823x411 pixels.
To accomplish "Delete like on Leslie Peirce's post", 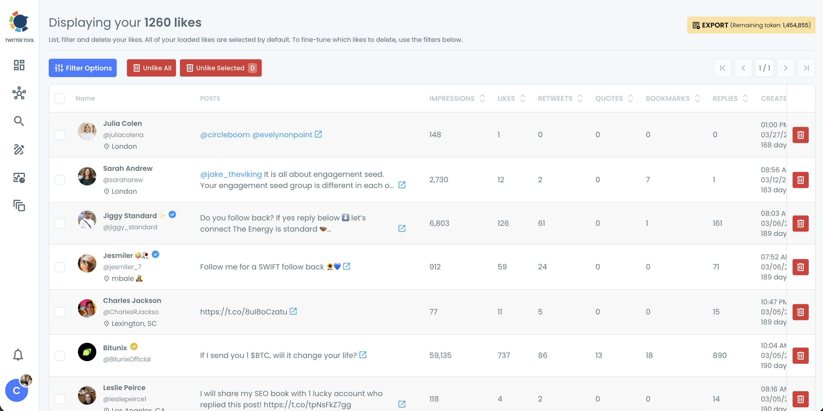I will tap(800, 399).
